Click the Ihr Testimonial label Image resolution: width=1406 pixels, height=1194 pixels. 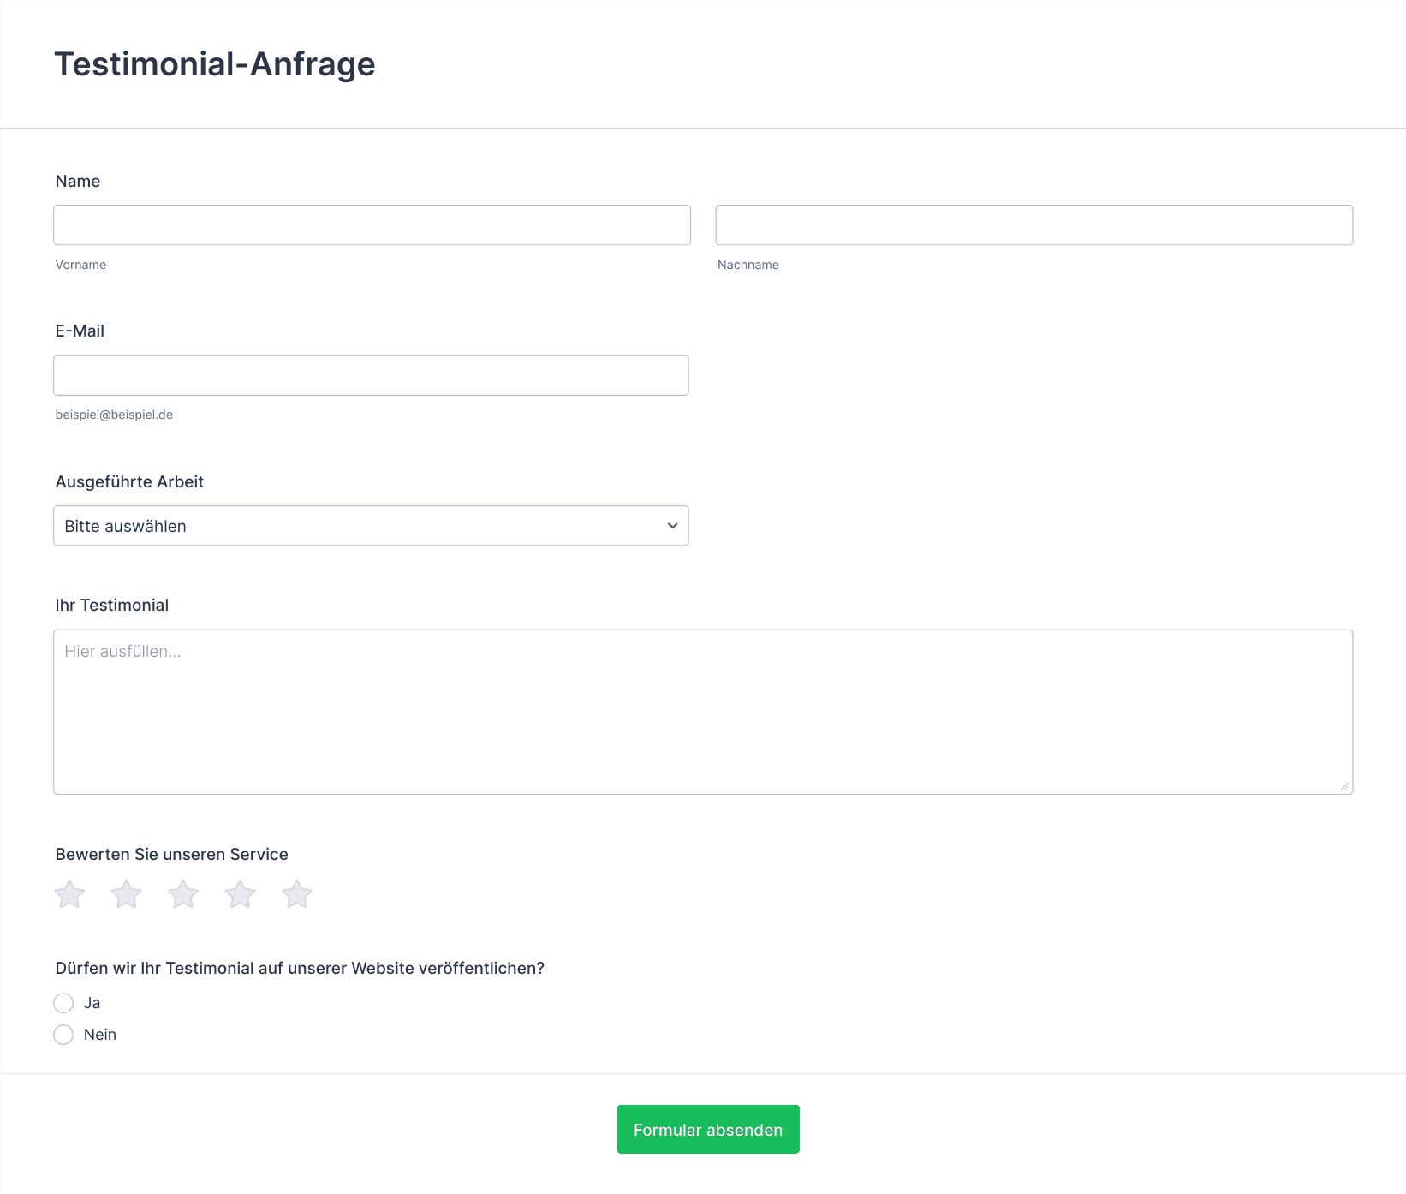click(x=112, y=606)
